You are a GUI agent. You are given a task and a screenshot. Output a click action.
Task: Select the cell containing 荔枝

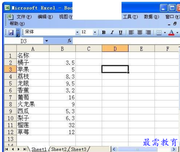(x=33, y=76)
